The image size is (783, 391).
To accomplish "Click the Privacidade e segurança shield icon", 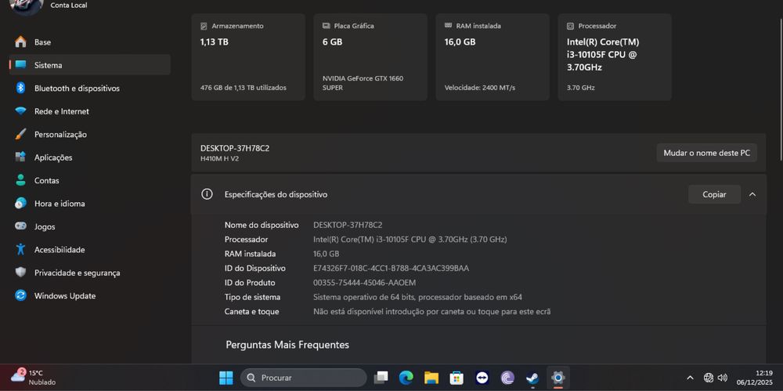I will coord(20,273).
